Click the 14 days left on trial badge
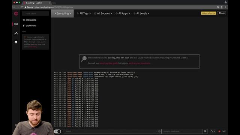 (208, 13)
